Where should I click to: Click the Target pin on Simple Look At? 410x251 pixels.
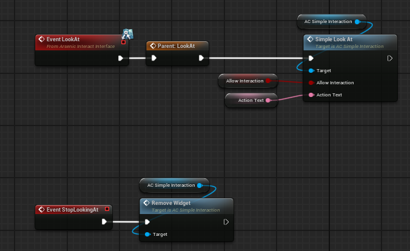click(311, 70)
